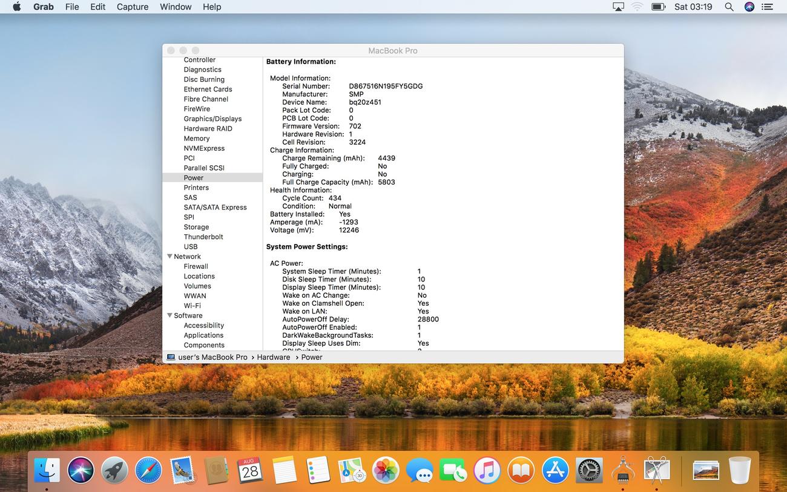Open the AirPlay display menu bar icon

coord(618,7)
